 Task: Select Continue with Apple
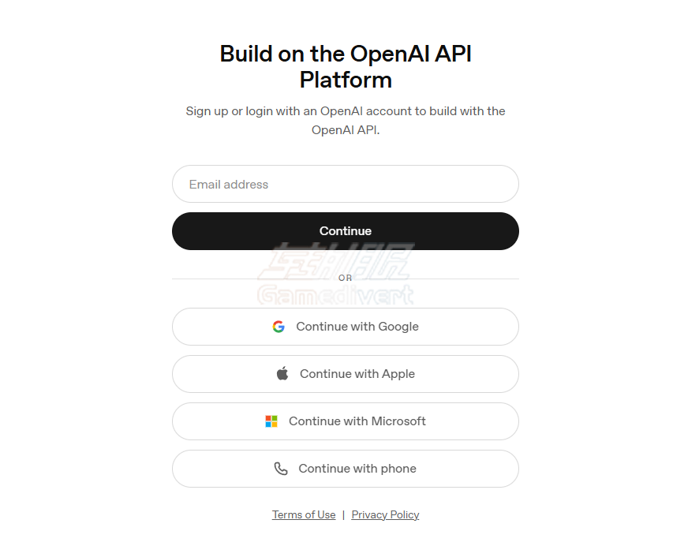point(346,373)
